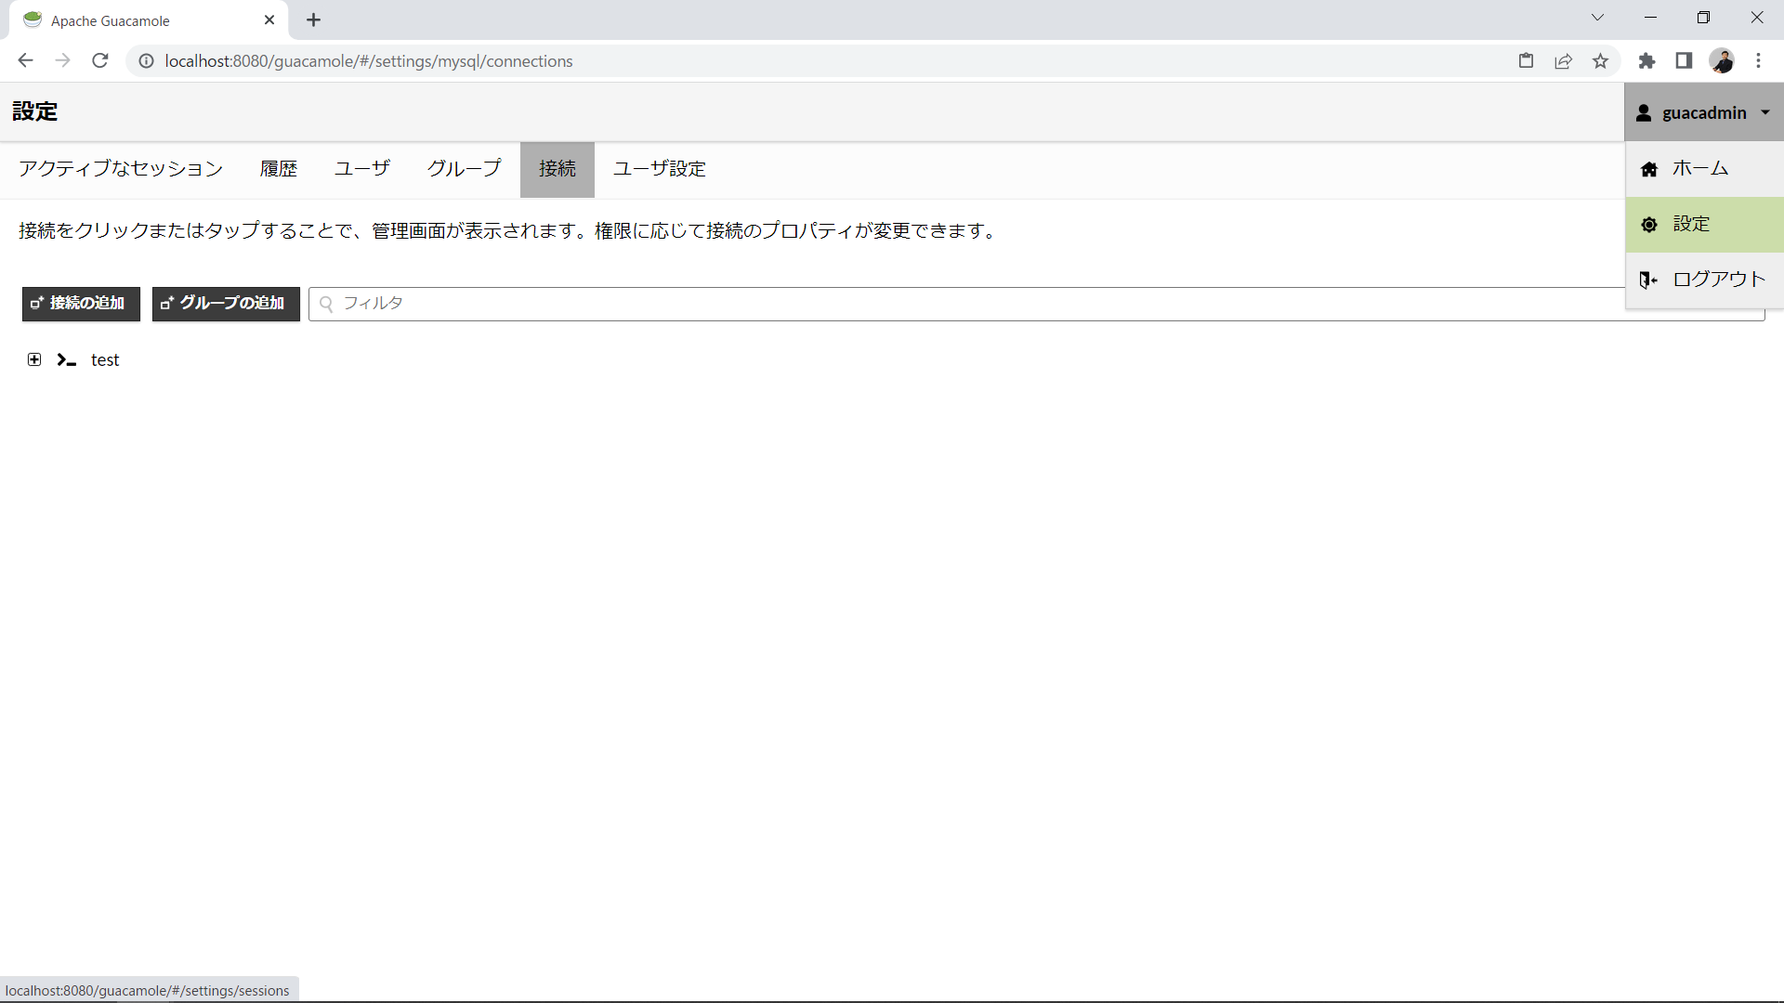Choose ログアウト from the user menu

pos(1718,280)
